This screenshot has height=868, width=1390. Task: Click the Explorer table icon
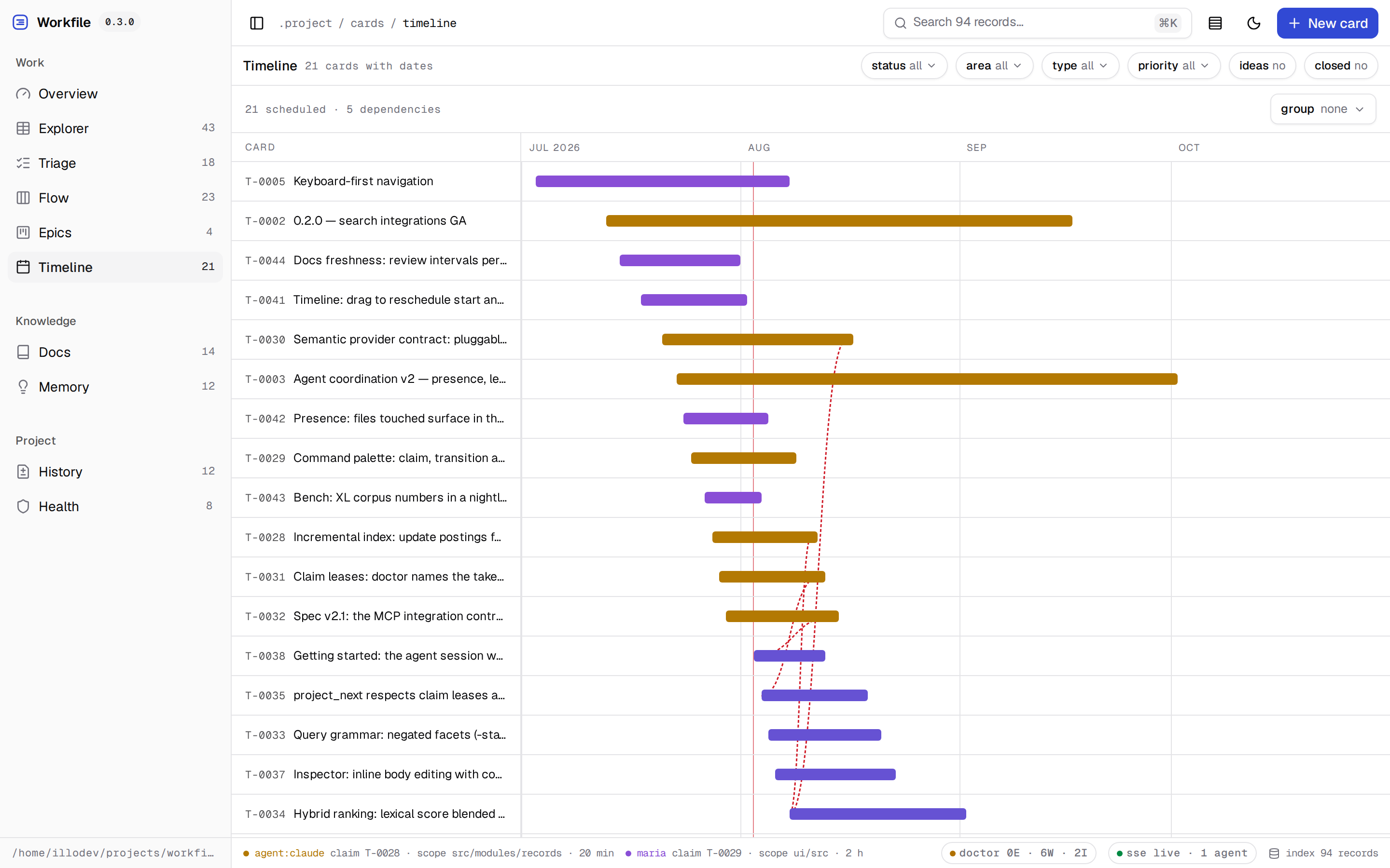click(23, 129)
